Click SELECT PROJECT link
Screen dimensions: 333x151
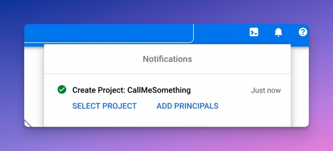pyautogui.click(x=104, y=106)
